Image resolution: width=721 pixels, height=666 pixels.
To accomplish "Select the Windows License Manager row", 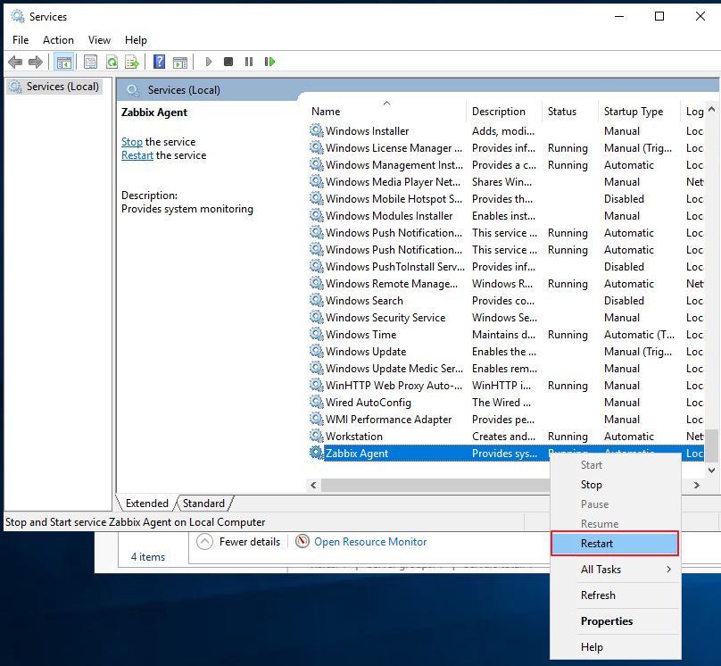I will coord(506,147).
